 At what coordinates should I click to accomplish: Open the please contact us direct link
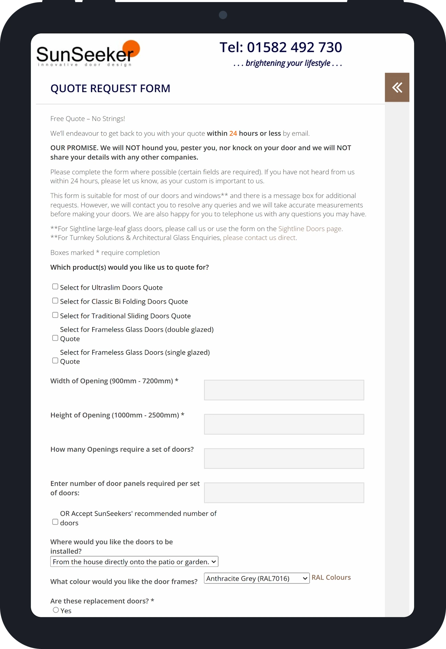[x=259, y=238]
